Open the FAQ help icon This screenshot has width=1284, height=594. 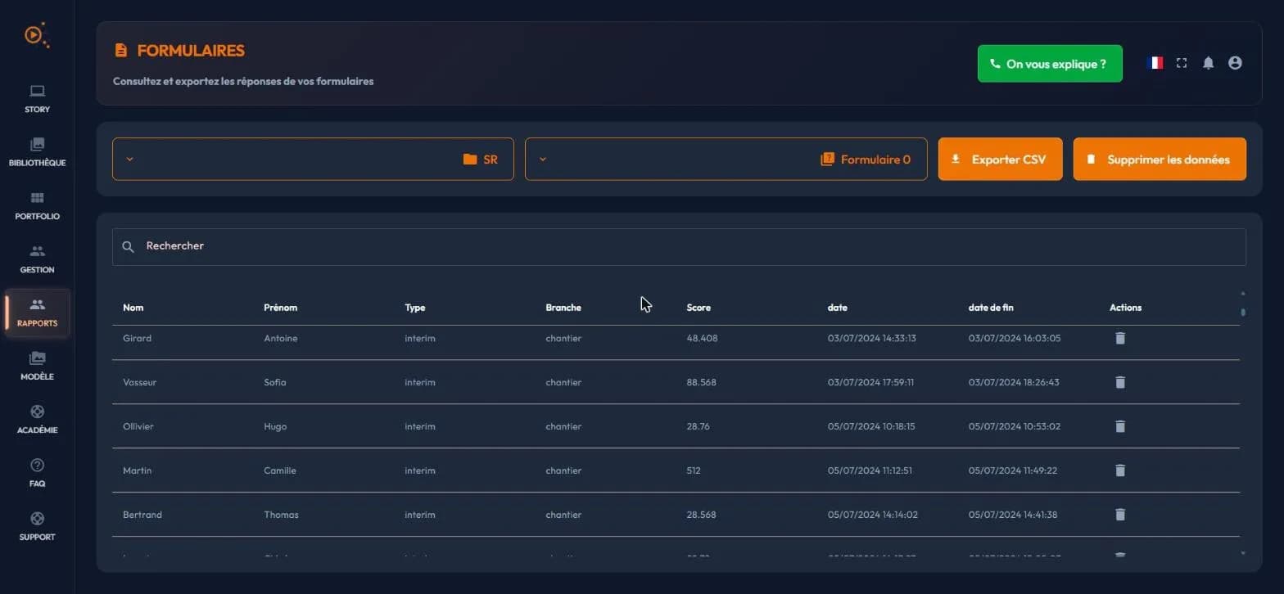click(x=37, y=465)
